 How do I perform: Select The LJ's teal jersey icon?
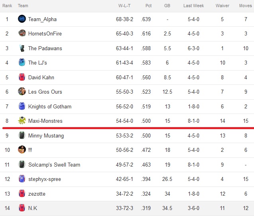tap(22, 62)
